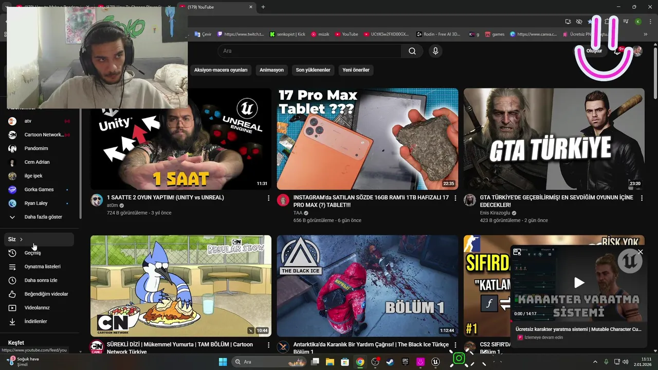Open a new Chrome tab with plus button
The image size is (658, 370).
tap(263, 7)
